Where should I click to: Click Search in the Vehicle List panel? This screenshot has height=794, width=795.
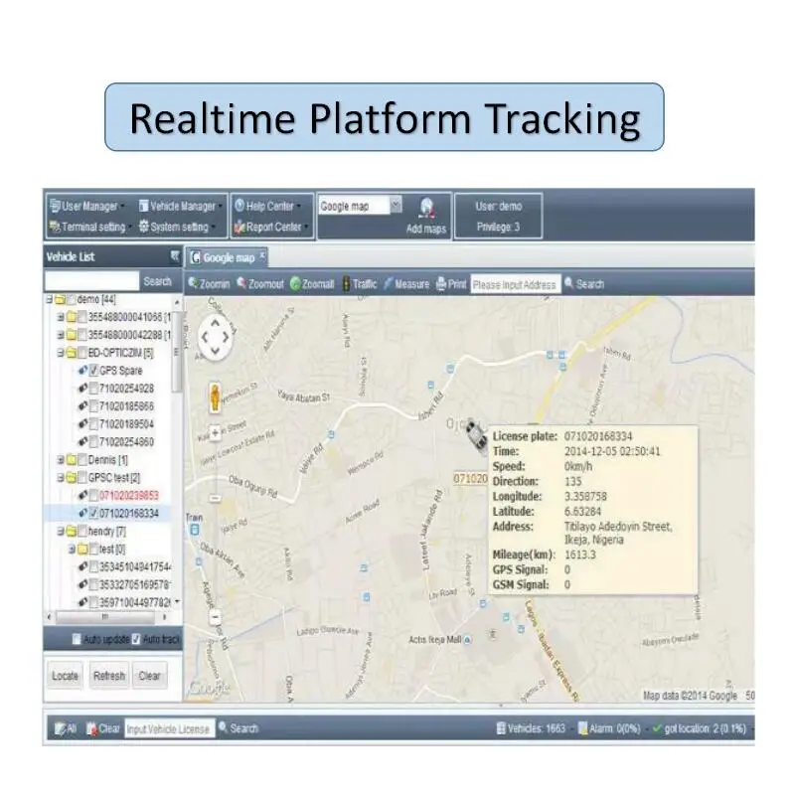(x=157, y=281)
